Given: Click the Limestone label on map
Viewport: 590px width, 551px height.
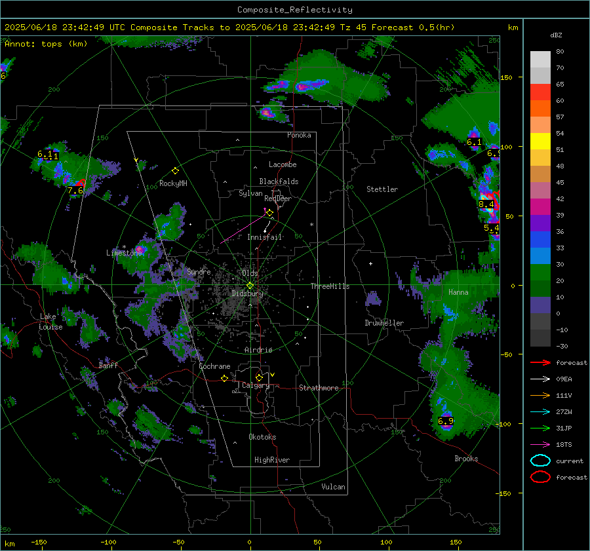Looking at the screenshot, I should (x=124, y=253).
